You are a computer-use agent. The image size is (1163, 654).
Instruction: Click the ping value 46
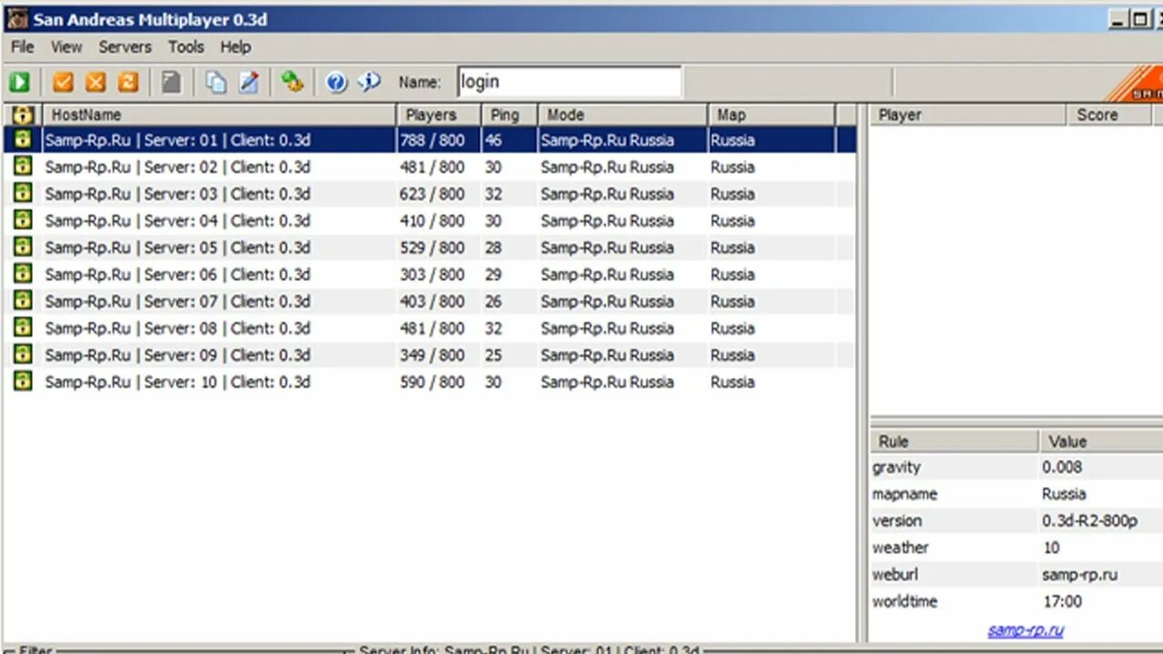[x=493, y=140]
